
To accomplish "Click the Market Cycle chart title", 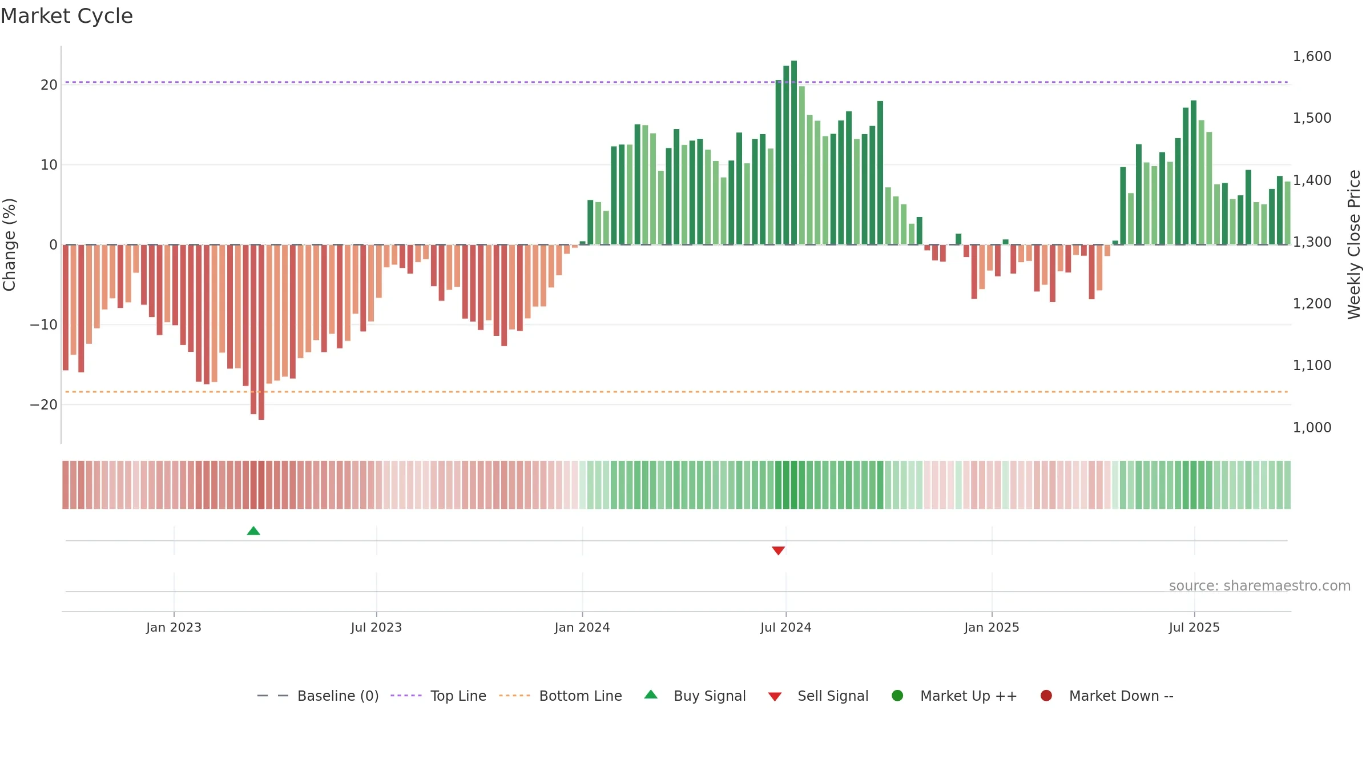I will 67,16.
